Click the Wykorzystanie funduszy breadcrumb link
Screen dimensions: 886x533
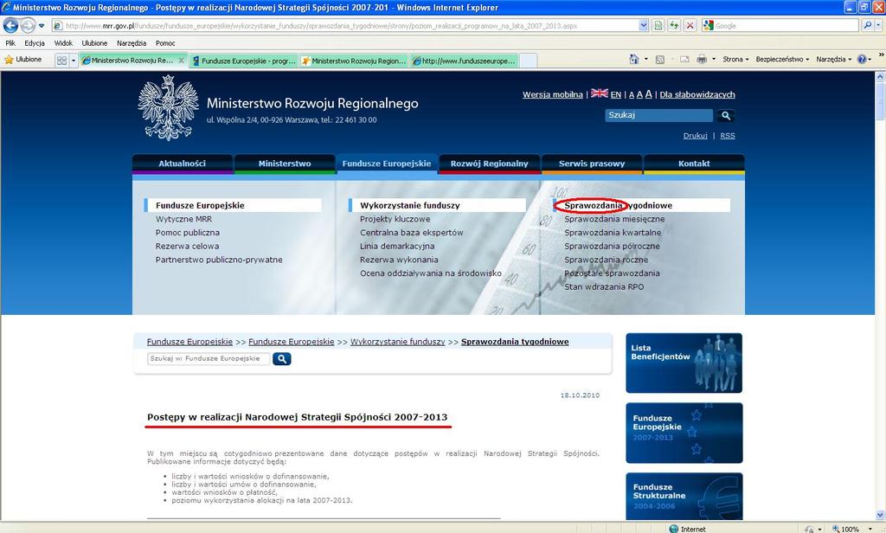[398, 342]
